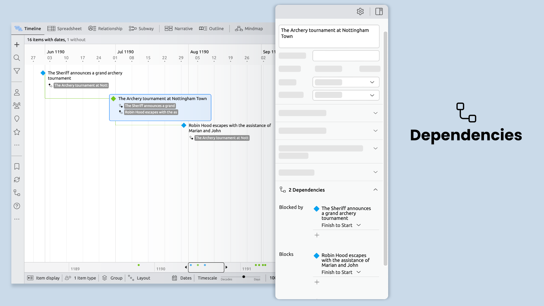Open Sheriff announces in Blocked by list

[x=346, y=213]
